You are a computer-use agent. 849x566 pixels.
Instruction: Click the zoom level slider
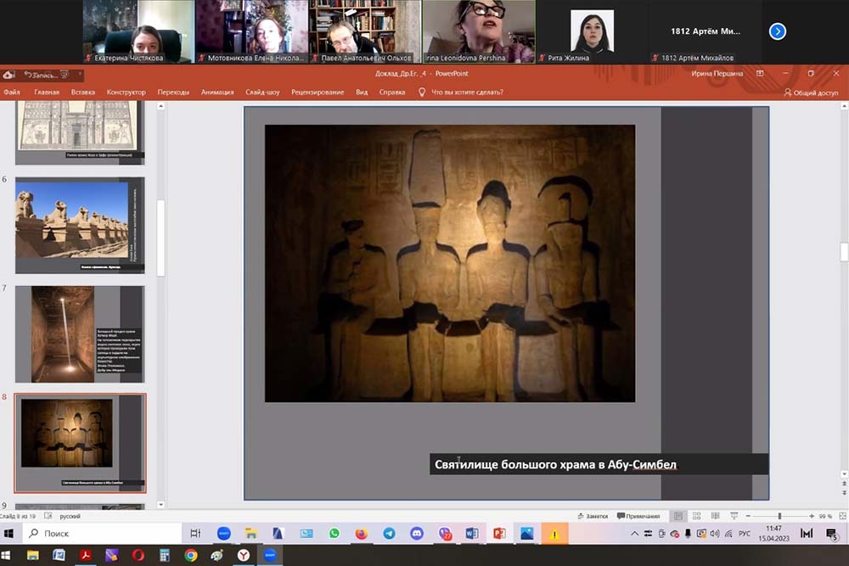[779, 516]
